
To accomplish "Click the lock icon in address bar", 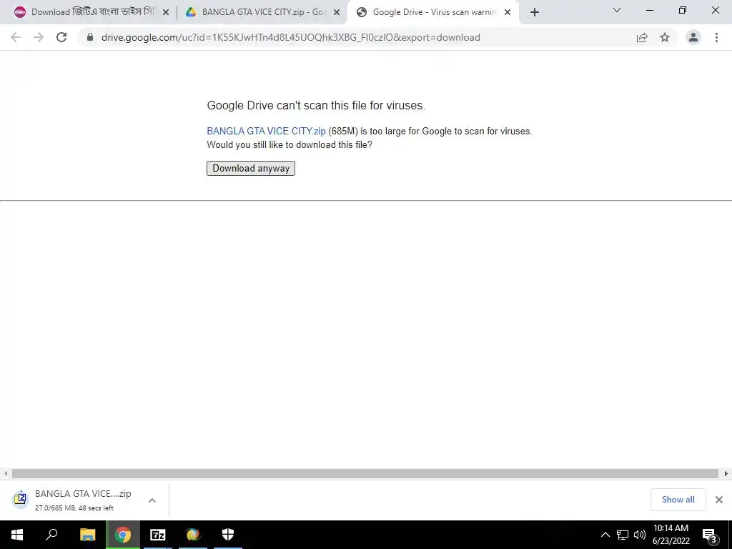I will [90, 37].
